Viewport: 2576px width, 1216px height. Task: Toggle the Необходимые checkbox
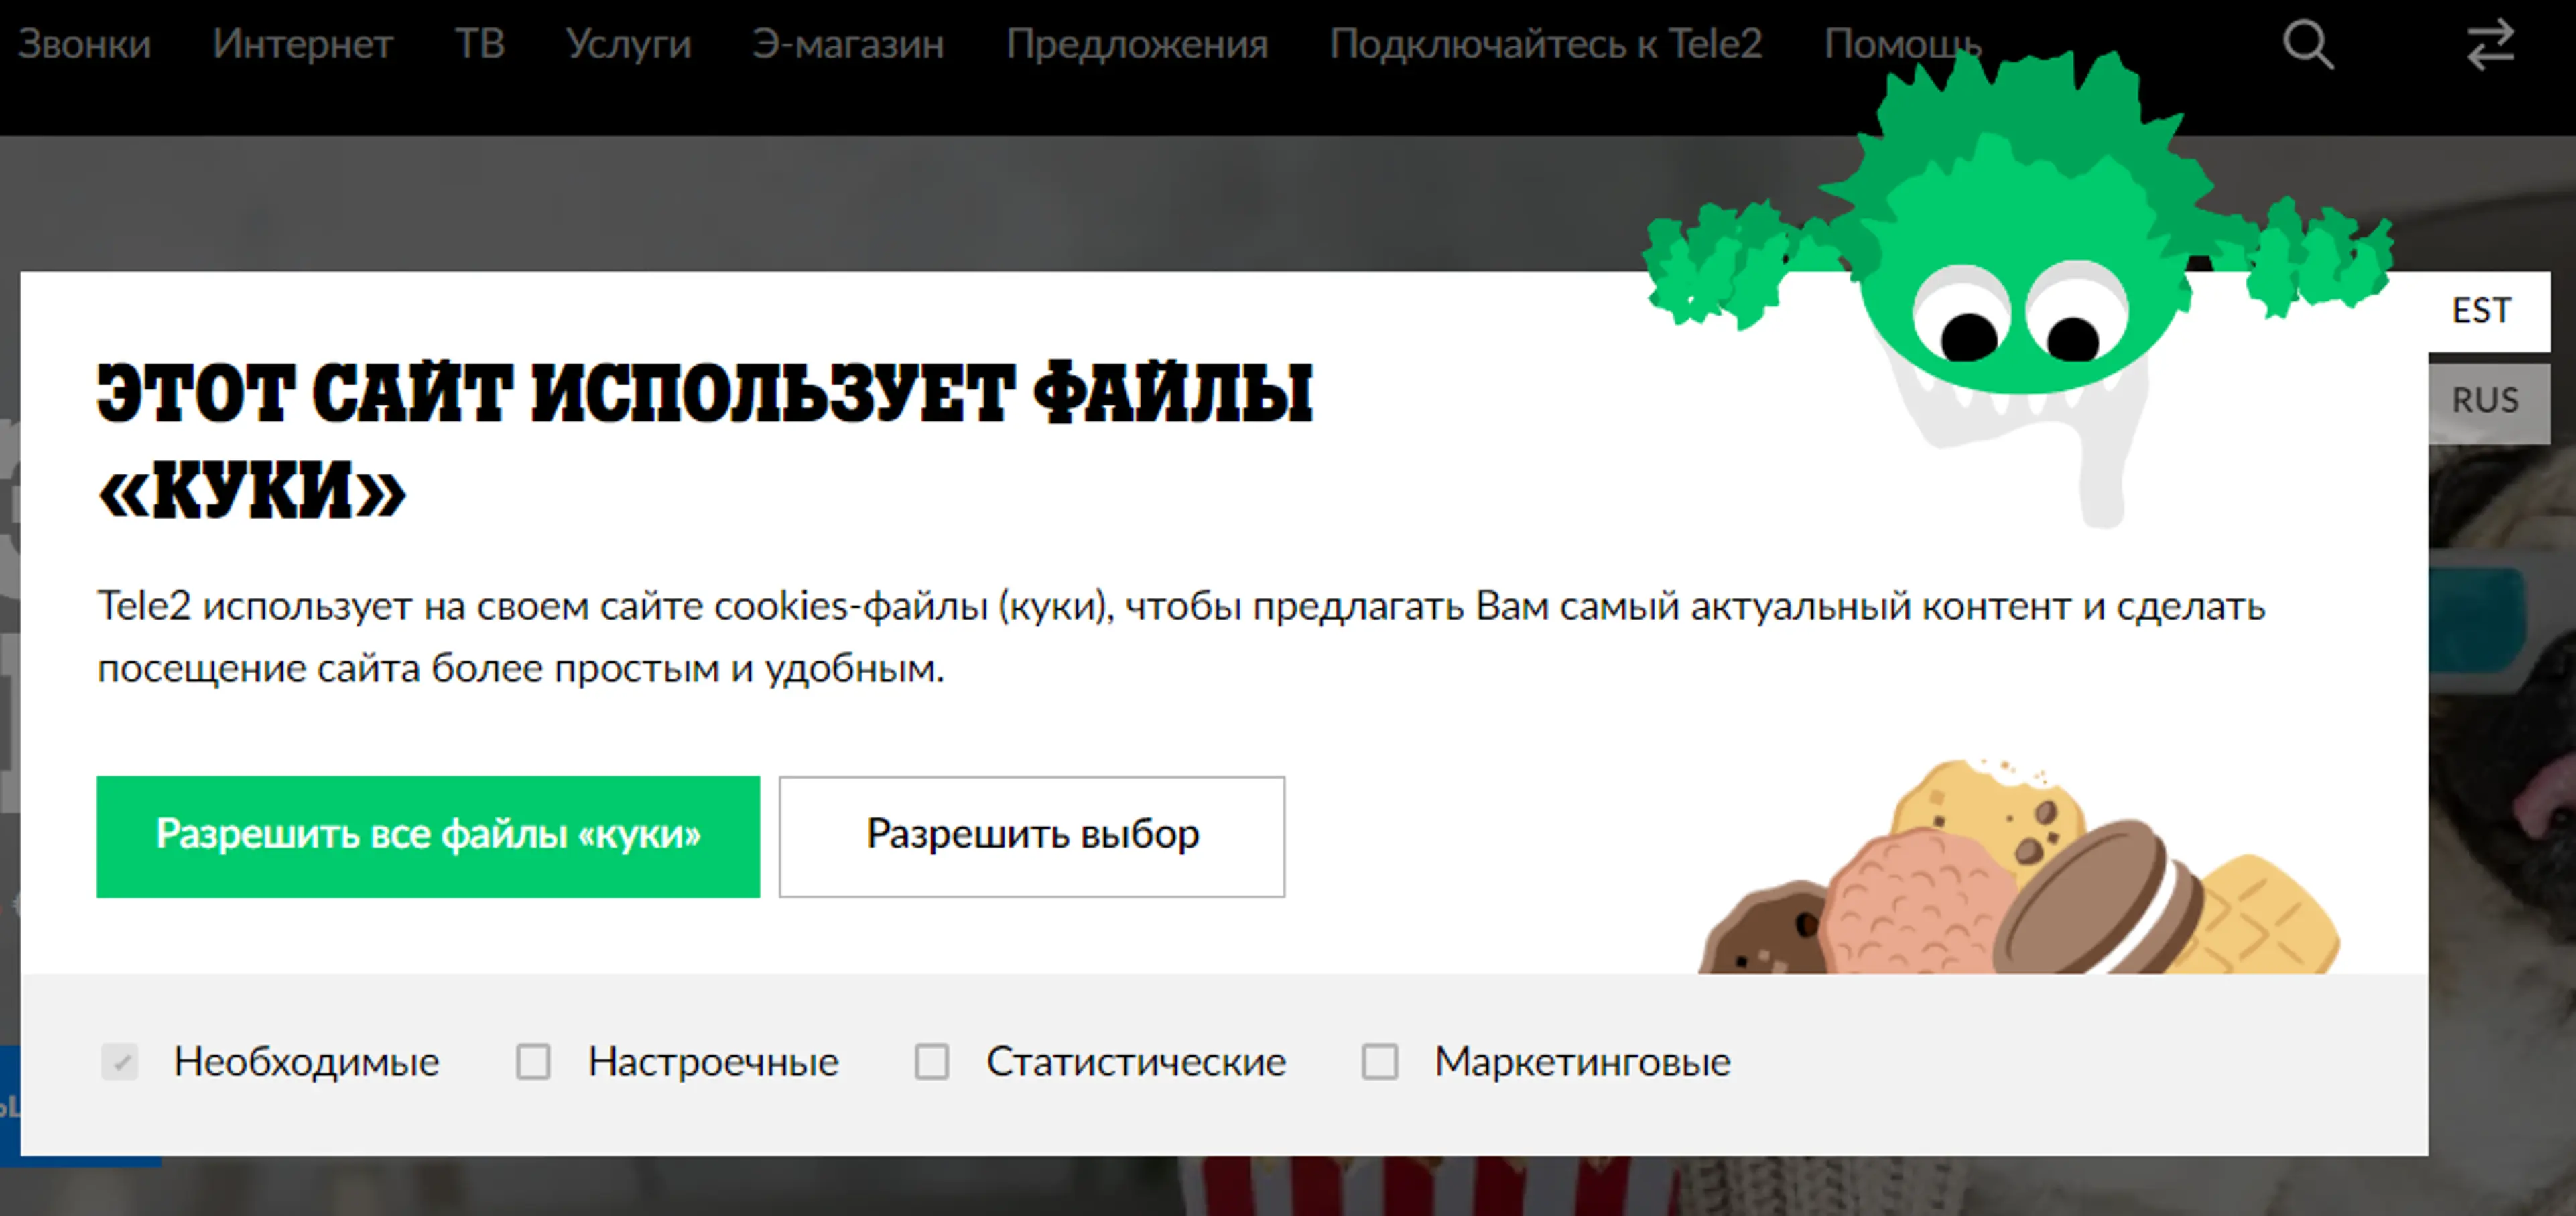(x=120, y=1061)
